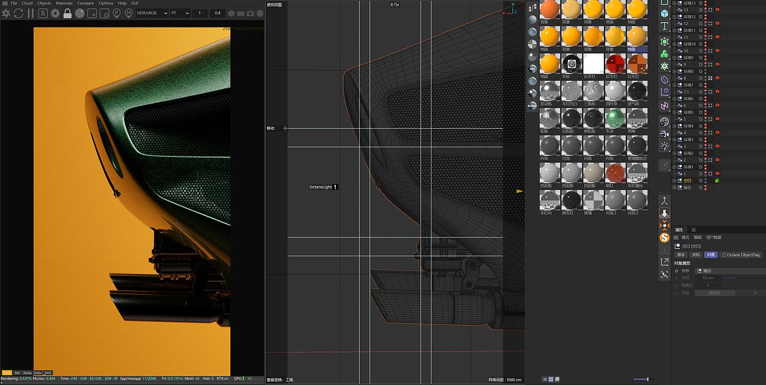Screen dimensions: 766x385
Task: Click the render region icon with plus
Action: click(92, 13)
